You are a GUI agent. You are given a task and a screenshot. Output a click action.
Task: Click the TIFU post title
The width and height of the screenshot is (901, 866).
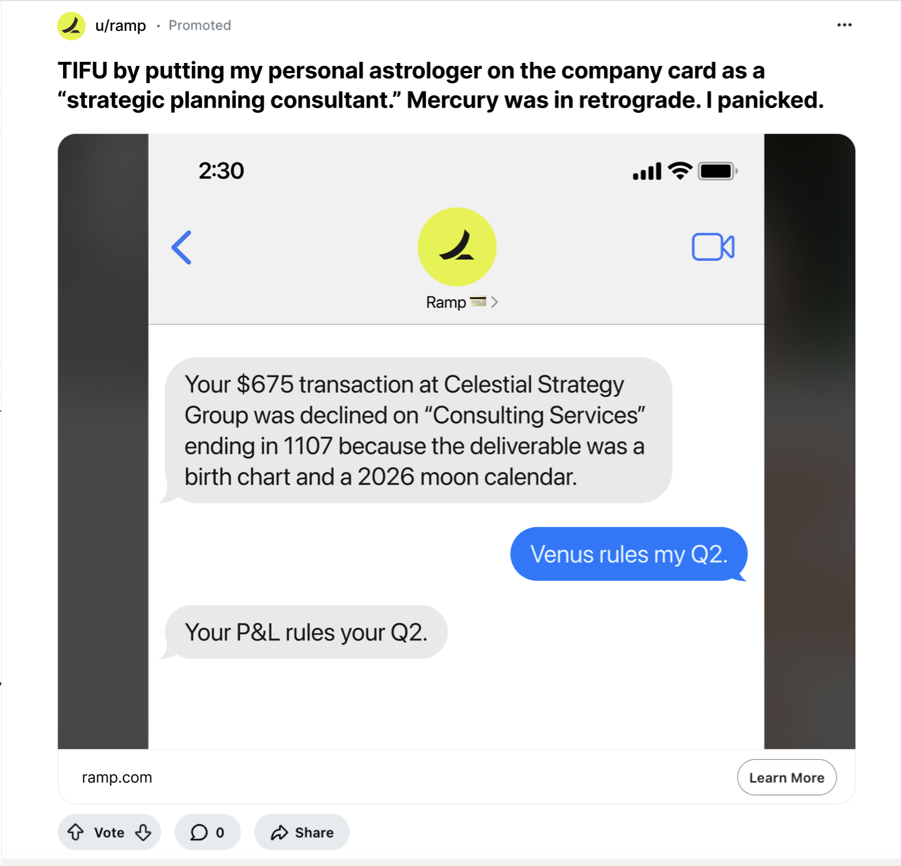click(x=441, y=85)
